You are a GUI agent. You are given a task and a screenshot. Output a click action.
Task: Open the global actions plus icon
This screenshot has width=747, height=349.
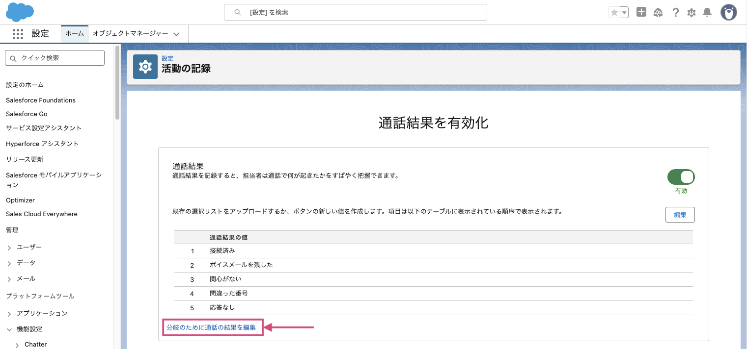coord(641,12)
